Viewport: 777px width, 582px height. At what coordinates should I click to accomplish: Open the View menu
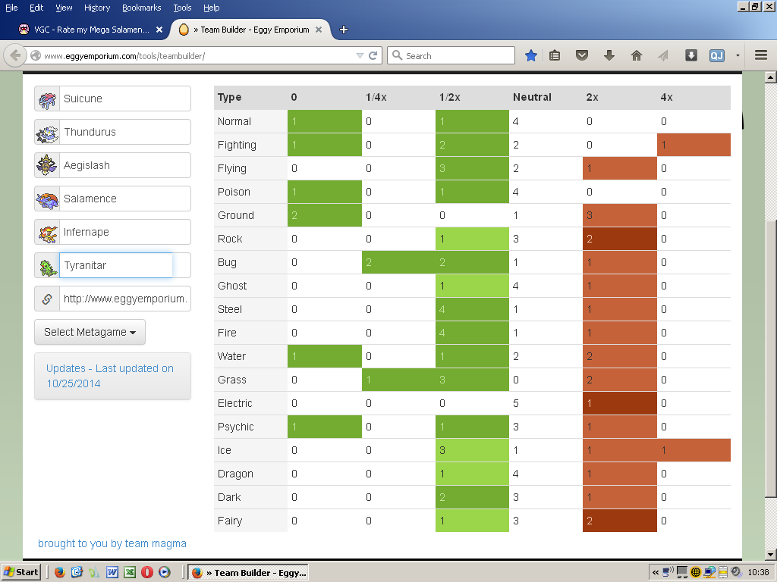(x=64, y=8)
